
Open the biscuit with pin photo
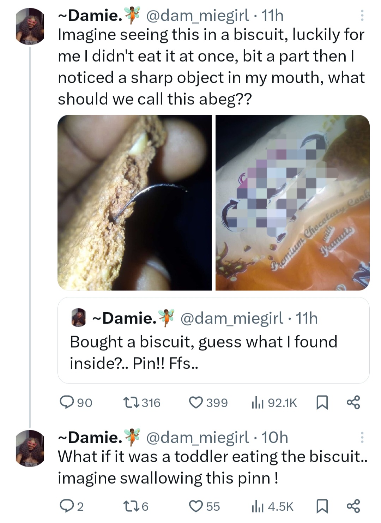coord(134,203)
